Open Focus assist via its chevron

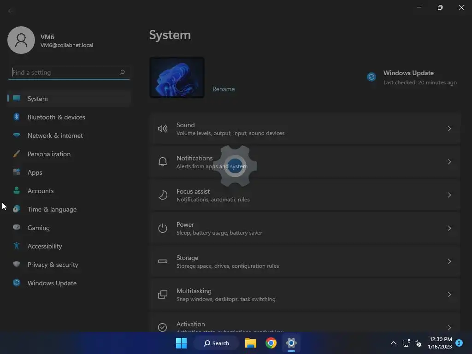[449, 195]
